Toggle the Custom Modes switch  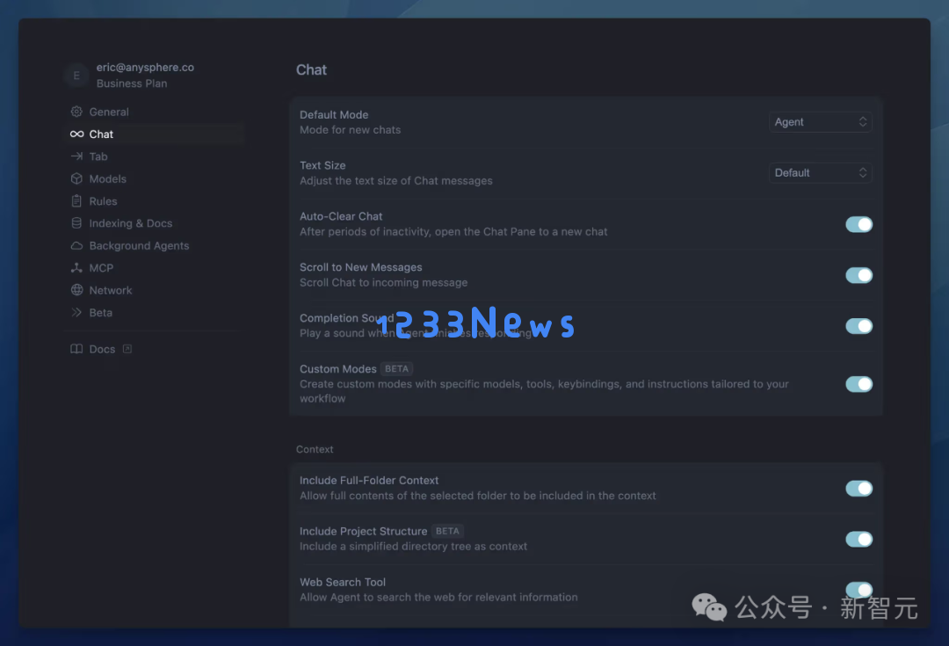858,384
